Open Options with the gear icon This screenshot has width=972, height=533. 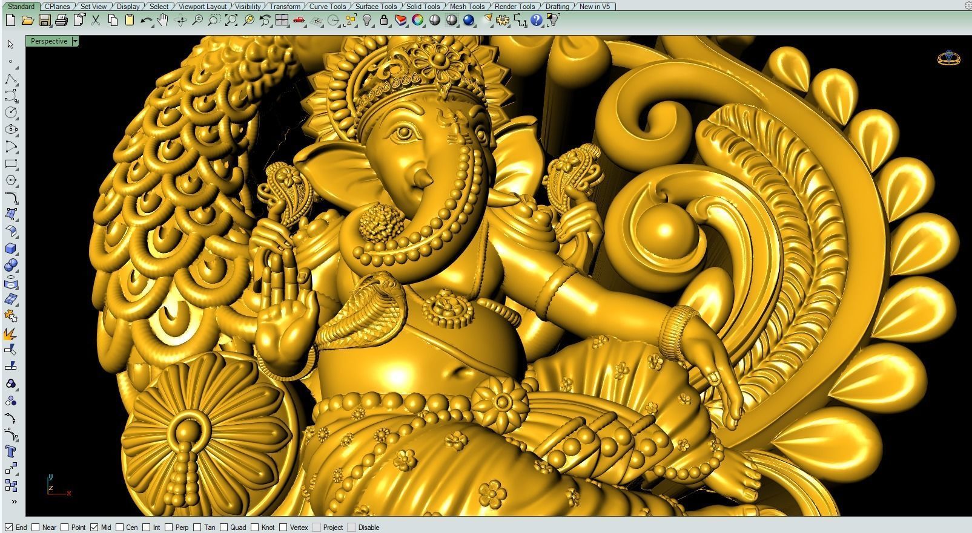pos(503,20)
